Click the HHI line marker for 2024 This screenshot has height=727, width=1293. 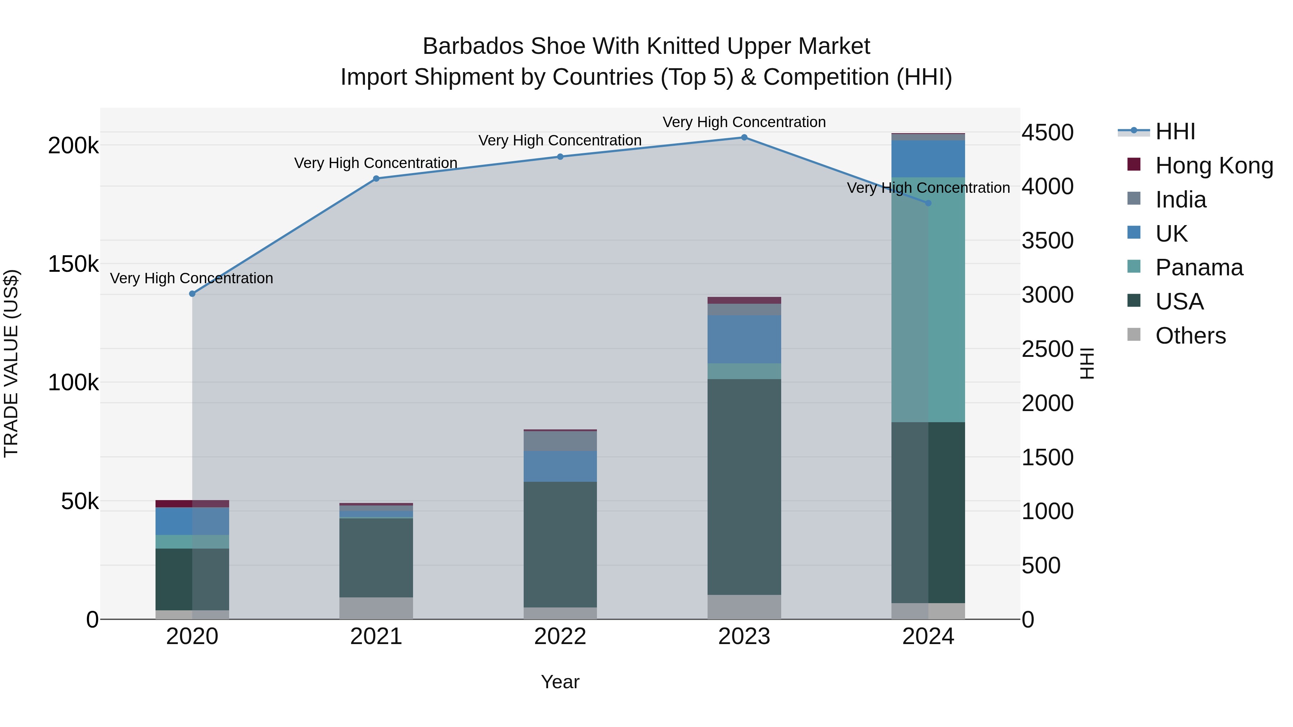pos(928,203)
